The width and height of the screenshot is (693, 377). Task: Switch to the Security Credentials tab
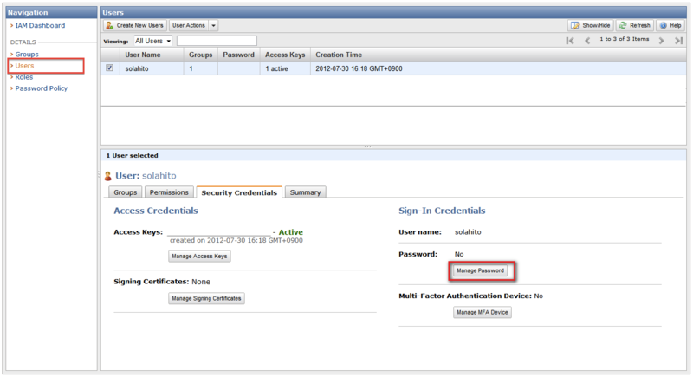239,192
